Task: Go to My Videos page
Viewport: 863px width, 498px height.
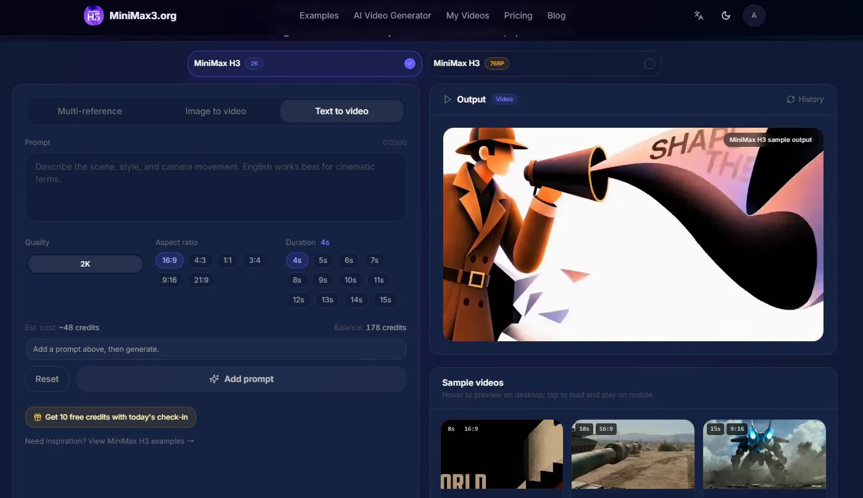Action: click(x=467, y=15)
